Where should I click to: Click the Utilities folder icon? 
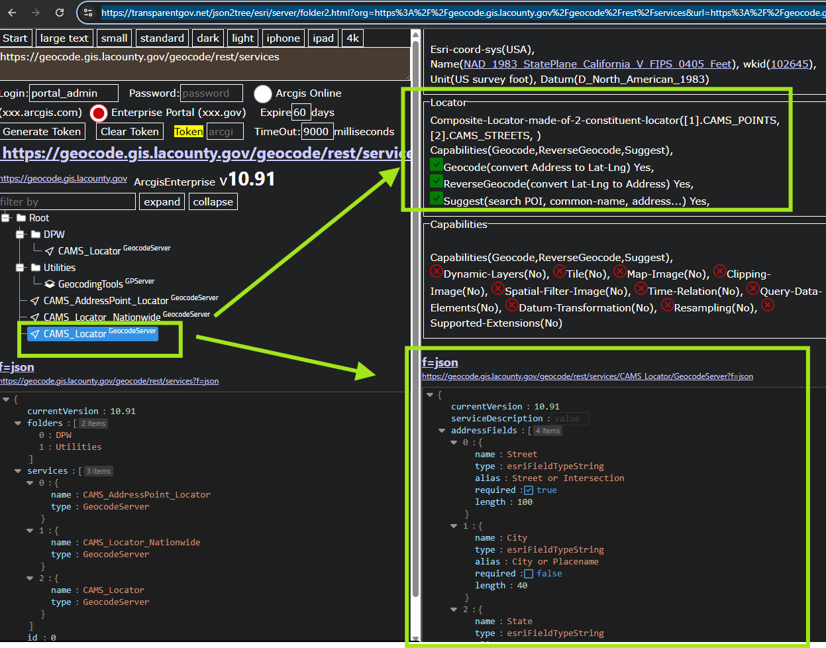tap(36, 268)
